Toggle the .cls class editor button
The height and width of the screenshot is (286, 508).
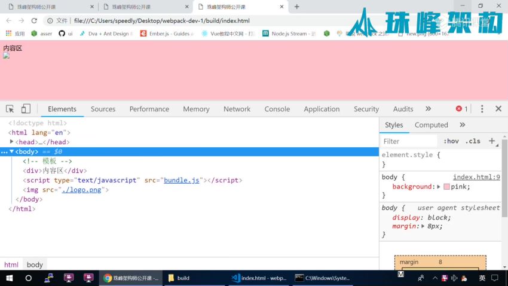[x=473, y=141]
